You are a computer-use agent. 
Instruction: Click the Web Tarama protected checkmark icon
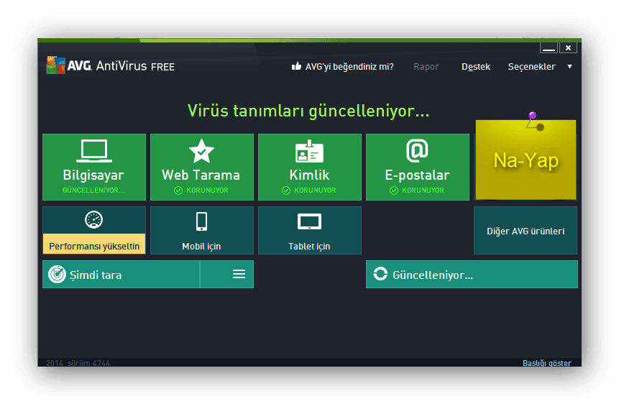(x=178, y=190)
